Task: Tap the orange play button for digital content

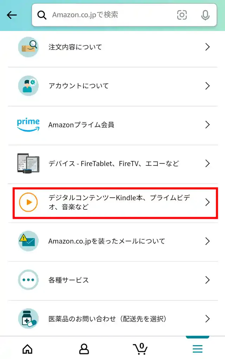Action: coord(28,202)
